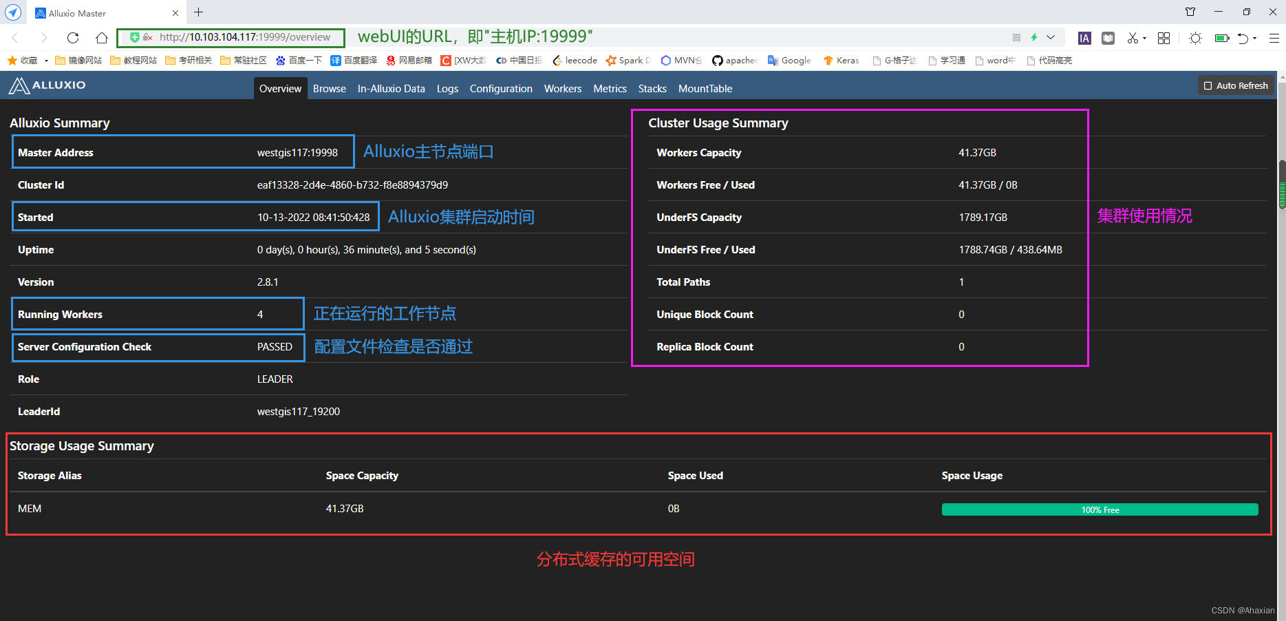The image size is (1286, 621).
Task: Click the QR code icon in address bar
Action: pos(1016,37)
